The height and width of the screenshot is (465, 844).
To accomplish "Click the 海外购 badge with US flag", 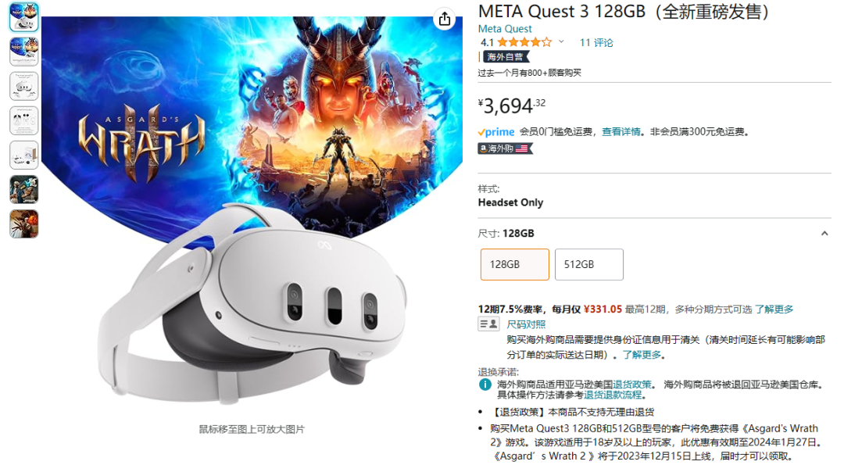I will [505, 148].
